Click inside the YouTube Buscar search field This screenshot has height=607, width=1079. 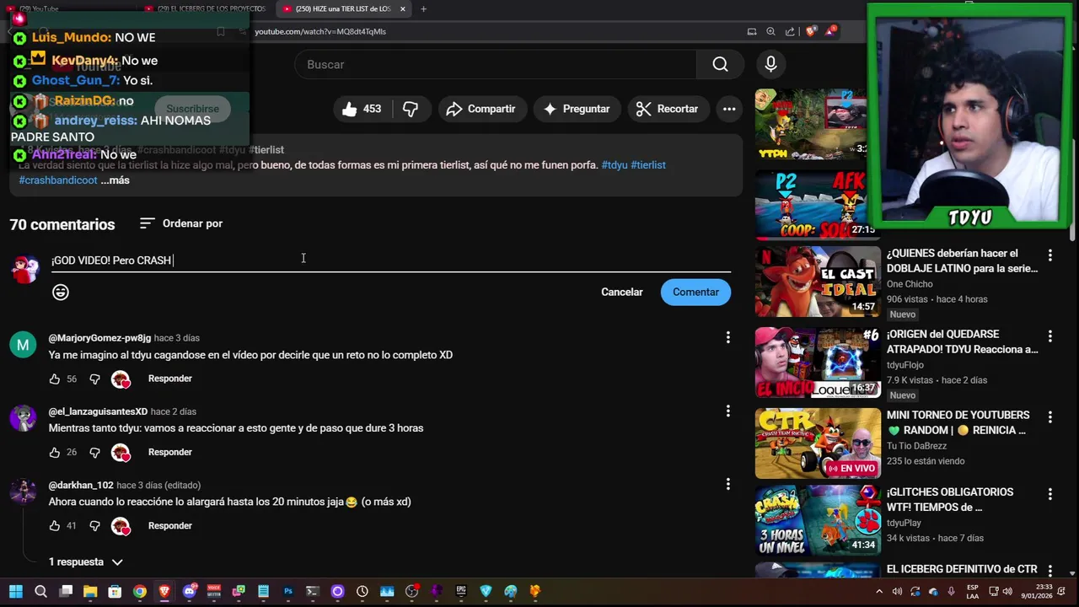(x=496, y=65)
